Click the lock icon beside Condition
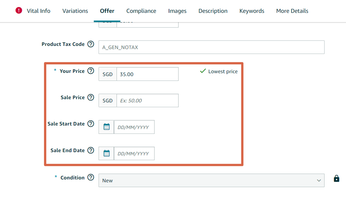The height and width of the screenshot is (199, 346). coord(336,178)
